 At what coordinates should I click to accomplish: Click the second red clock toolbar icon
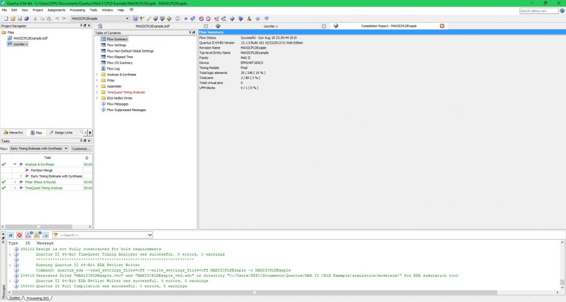208,19
